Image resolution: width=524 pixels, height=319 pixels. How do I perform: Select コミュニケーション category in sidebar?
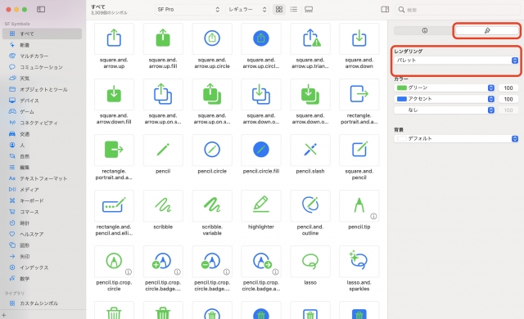point(42,67)
